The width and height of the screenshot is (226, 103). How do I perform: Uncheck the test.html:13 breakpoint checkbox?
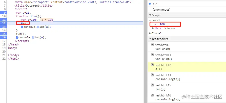152,75
